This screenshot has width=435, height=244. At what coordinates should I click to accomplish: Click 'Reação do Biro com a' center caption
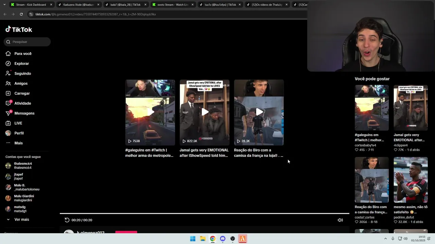(x=259, y=153)
